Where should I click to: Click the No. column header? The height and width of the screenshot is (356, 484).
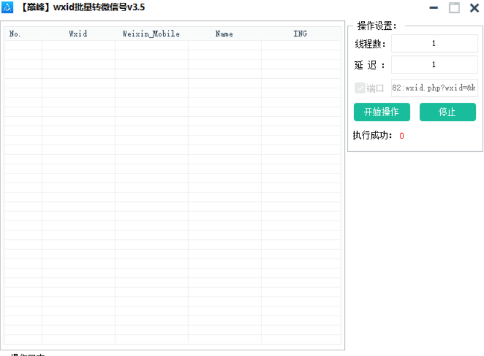(x=14, y=33)
